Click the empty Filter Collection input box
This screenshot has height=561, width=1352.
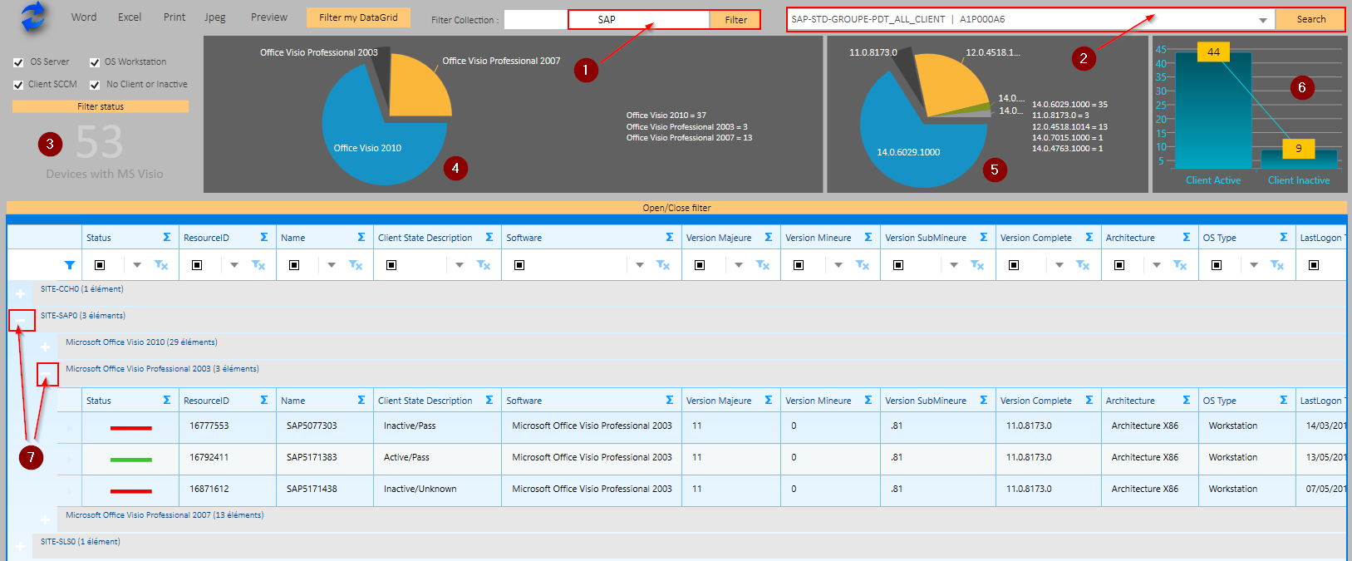pos(536,20)
